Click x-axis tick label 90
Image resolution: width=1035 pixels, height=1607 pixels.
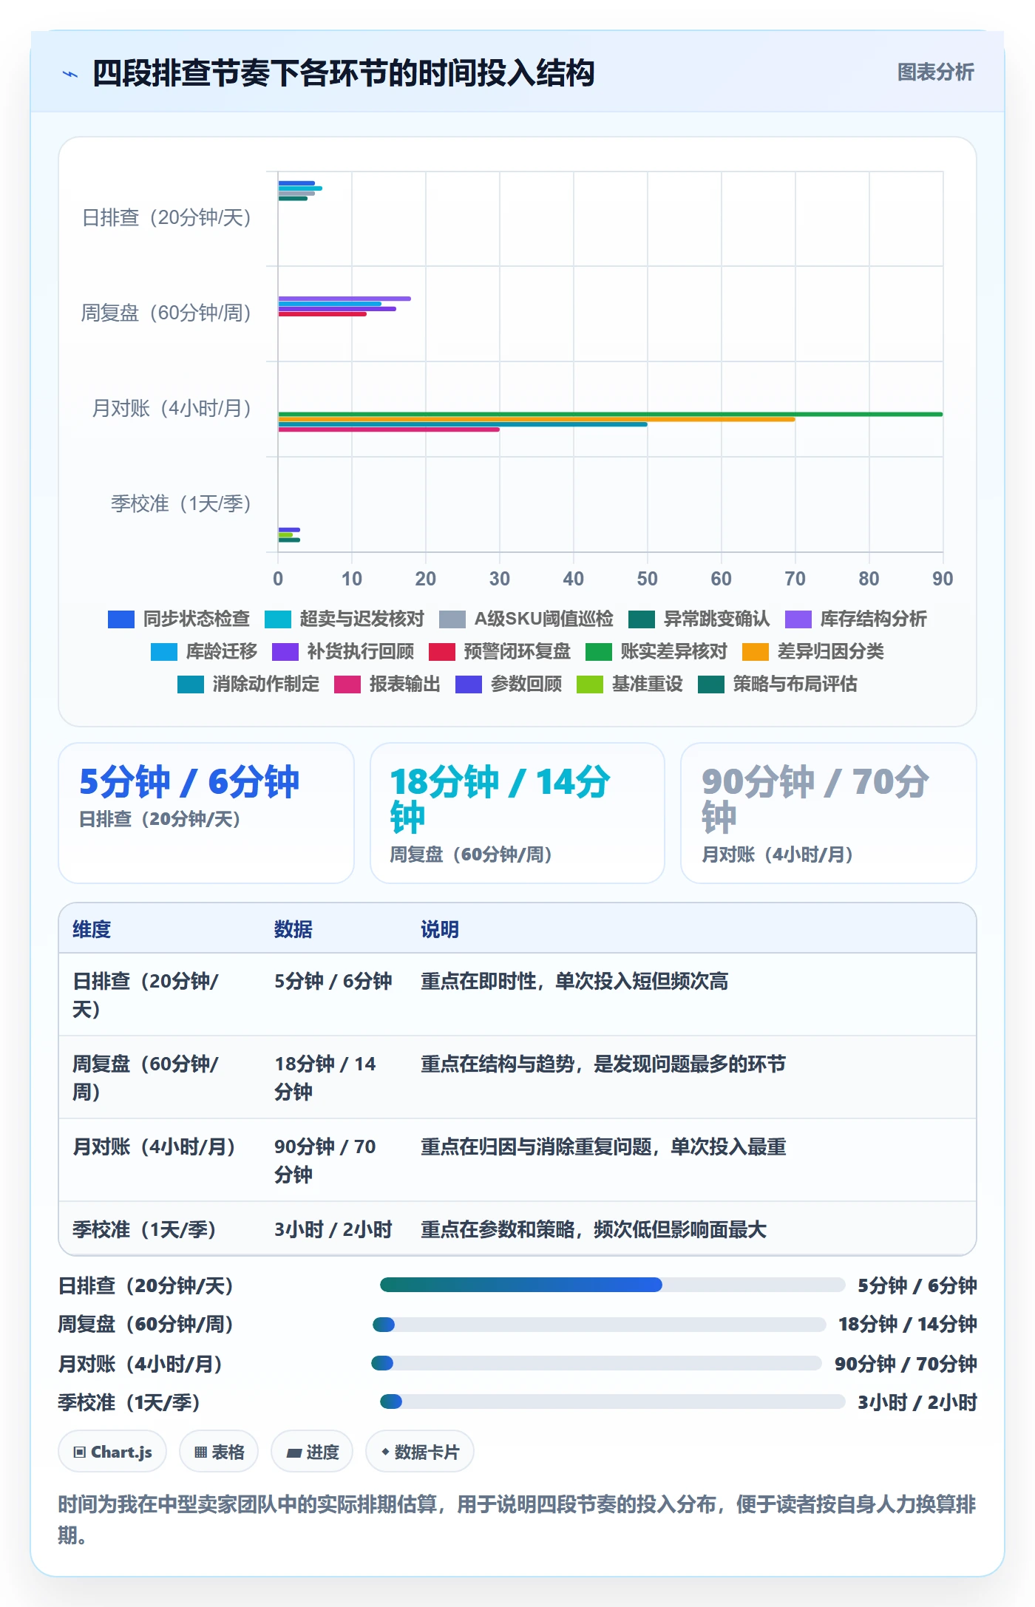[943, 579]
